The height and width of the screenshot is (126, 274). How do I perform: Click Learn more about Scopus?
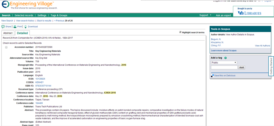[224, 50]
